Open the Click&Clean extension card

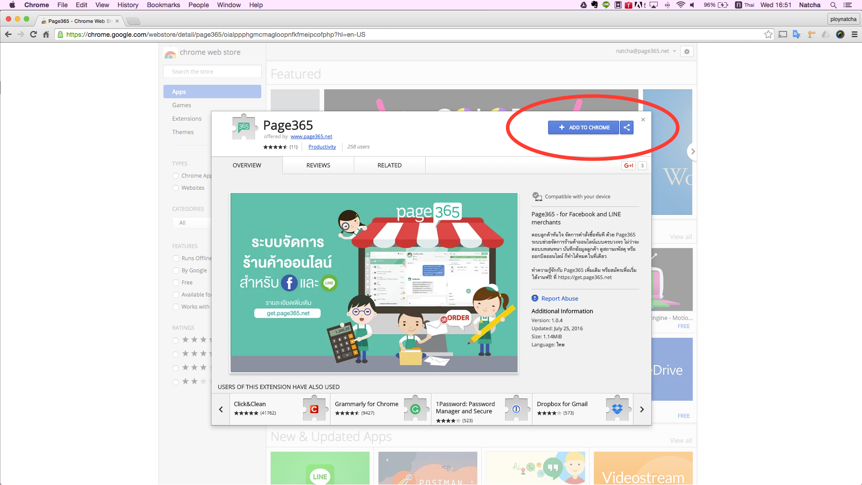tap(280, 409)
